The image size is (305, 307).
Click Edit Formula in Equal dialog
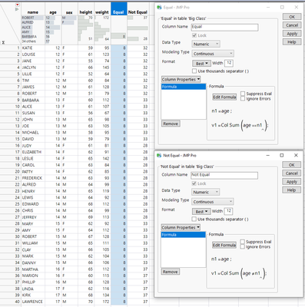tap(224, 97)
